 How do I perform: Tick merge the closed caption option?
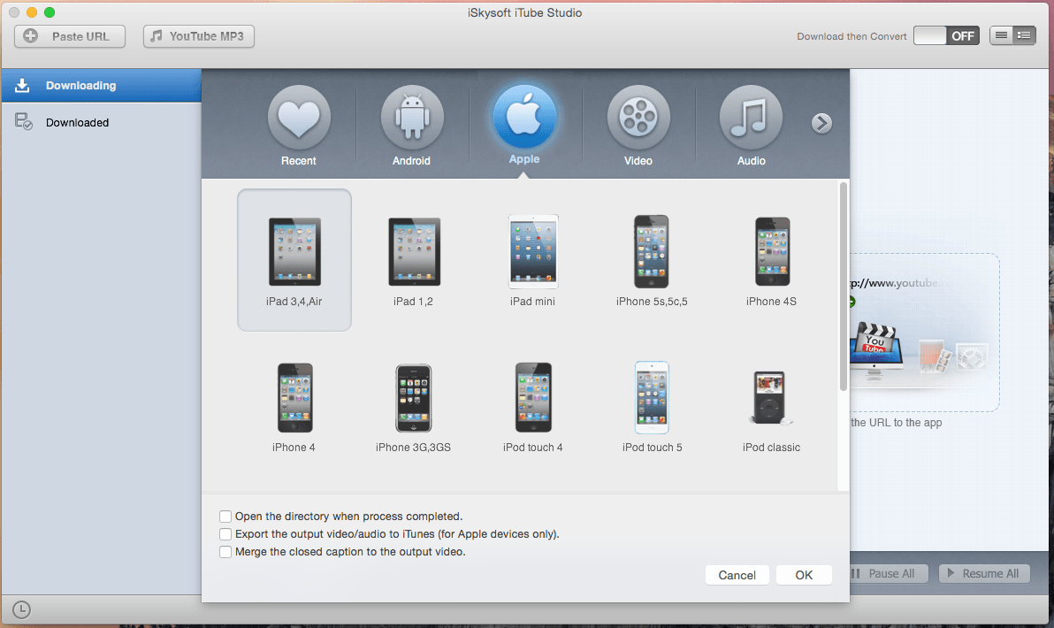click(x=225, y=552)
